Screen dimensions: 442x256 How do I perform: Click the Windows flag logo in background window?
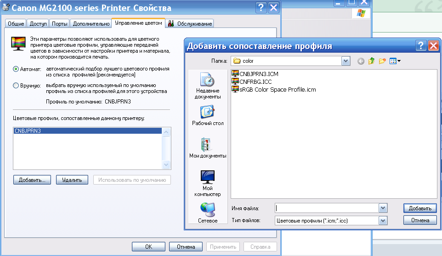coord(361,13)
